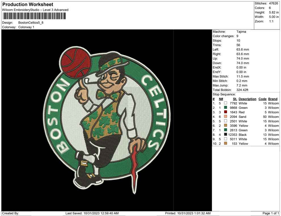Click the Colors value '6'
Screen dimensions: 281x216
click(270, 8)
